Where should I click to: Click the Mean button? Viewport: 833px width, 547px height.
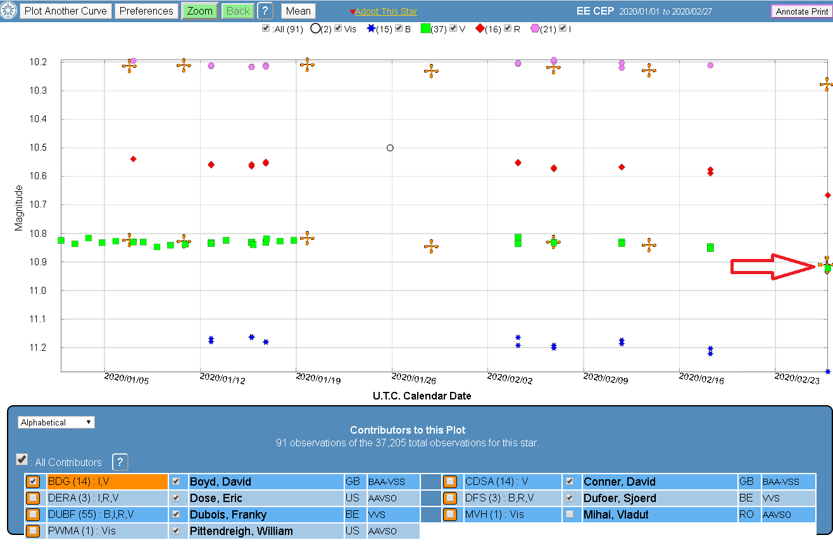[x=298, y=11]
